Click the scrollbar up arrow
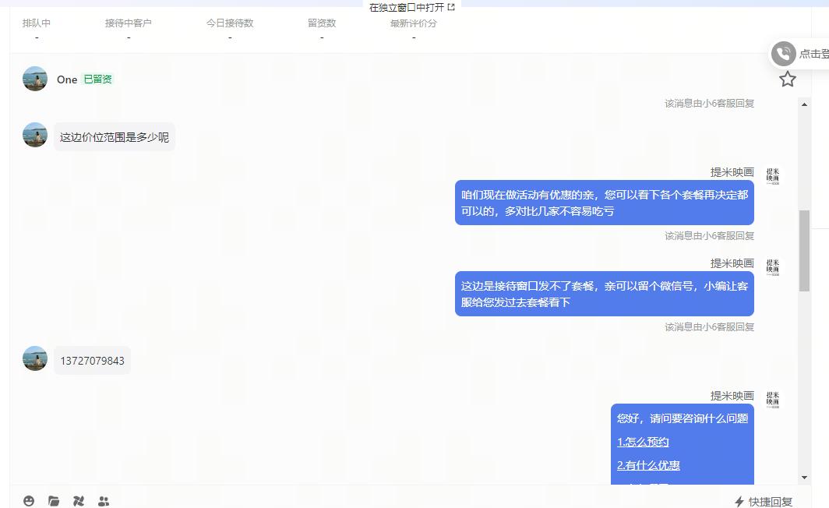The height and width of the screenshot is (508, 829). [x=804, y=104]
